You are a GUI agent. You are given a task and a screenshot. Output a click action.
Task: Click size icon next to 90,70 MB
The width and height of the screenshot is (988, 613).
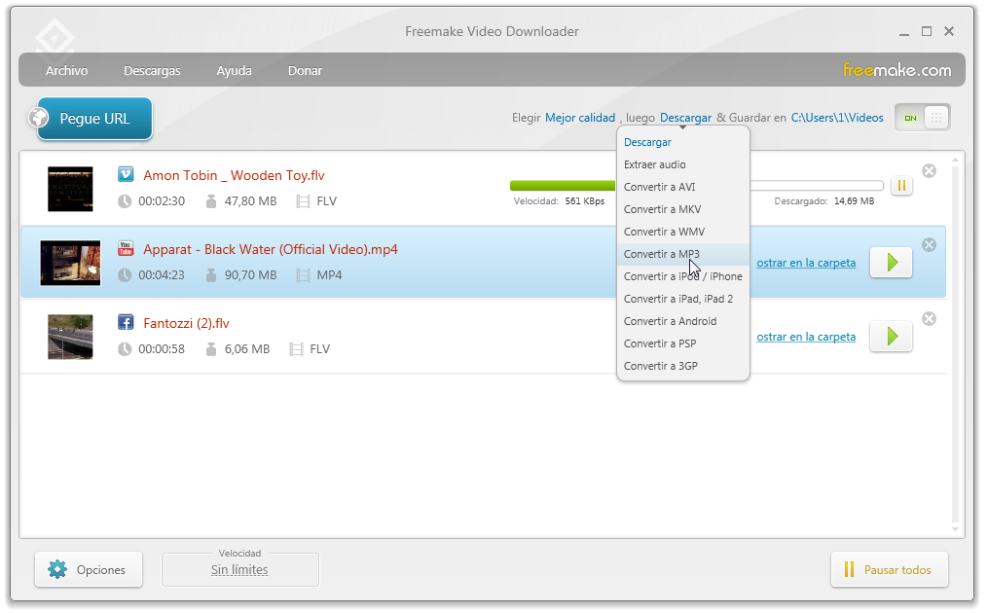point(211,274)
